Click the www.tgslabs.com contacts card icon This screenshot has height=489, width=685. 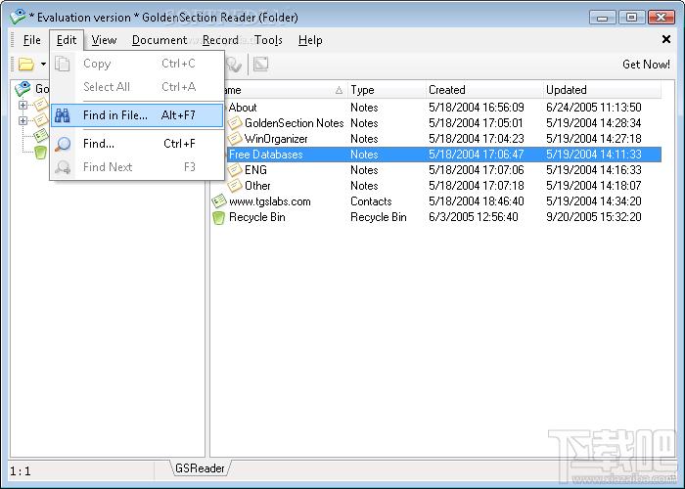coord(218,201)
